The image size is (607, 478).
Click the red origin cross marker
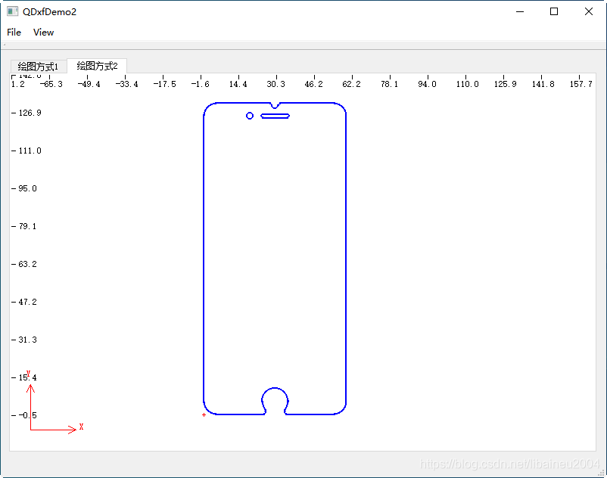[x=203, y=415]
